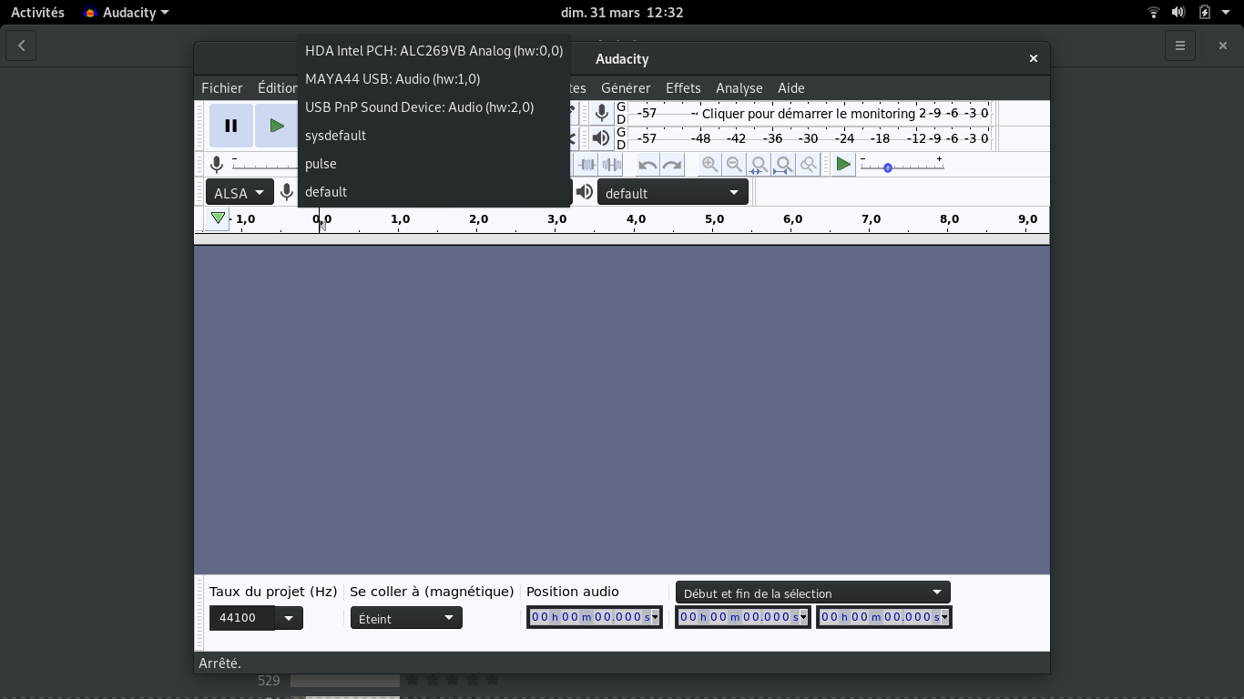Screen dimensions: 1244x699
Task: Open the snap-to 'Éteint' dropdown
Action: tap(406, 618)
